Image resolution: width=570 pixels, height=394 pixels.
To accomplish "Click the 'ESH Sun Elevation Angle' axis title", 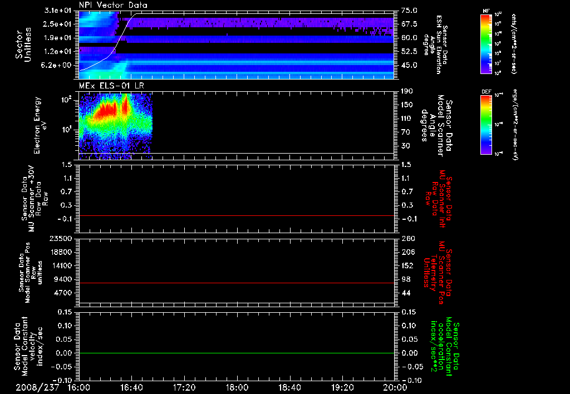I will (436, 45).
